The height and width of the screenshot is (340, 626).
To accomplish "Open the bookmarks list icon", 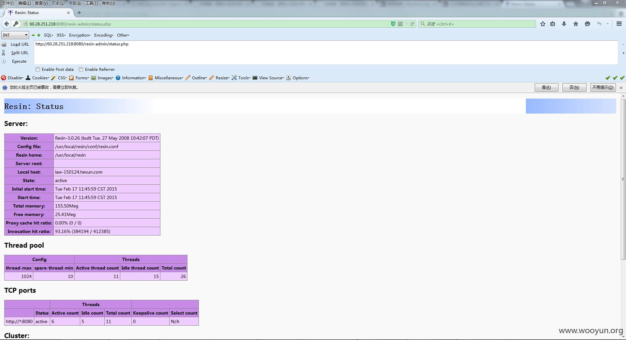I will click(x=553, y=24).
